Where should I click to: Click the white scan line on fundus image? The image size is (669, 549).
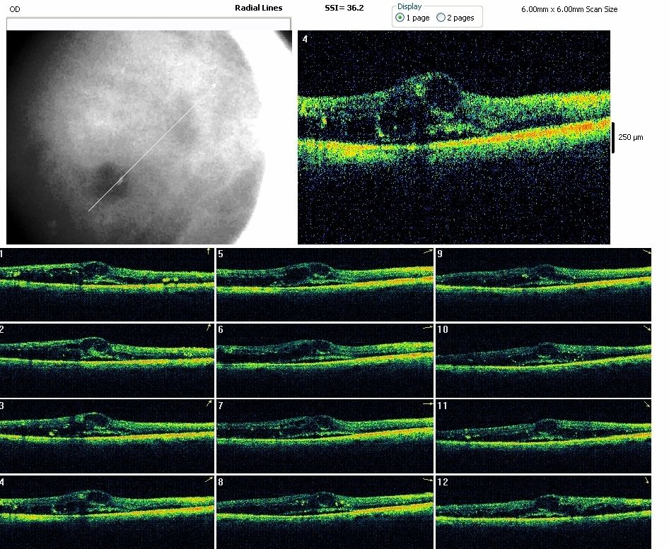[x=152, y=147]
